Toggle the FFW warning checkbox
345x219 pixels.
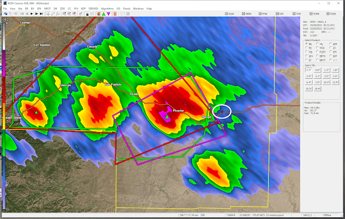pos(260,13)
